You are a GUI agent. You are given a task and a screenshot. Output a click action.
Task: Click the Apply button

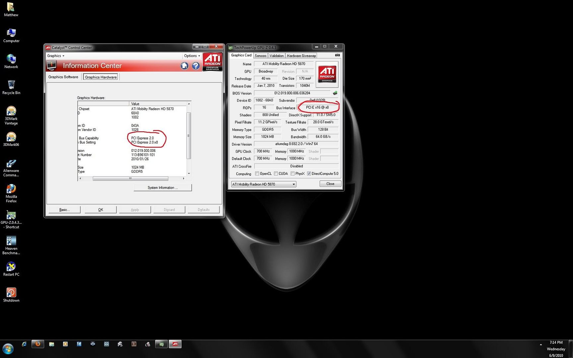click(135, 210)
